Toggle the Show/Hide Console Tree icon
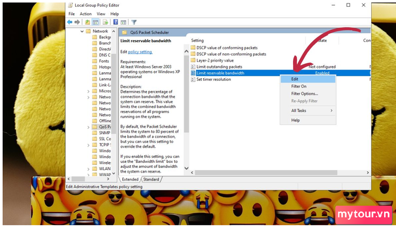 tap(96, 22)
